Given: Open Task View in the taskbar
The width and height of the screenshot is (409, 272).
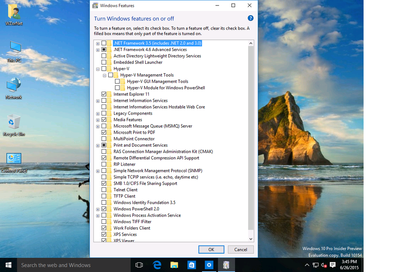Looking at the screenshot, I should pos(139,265).
